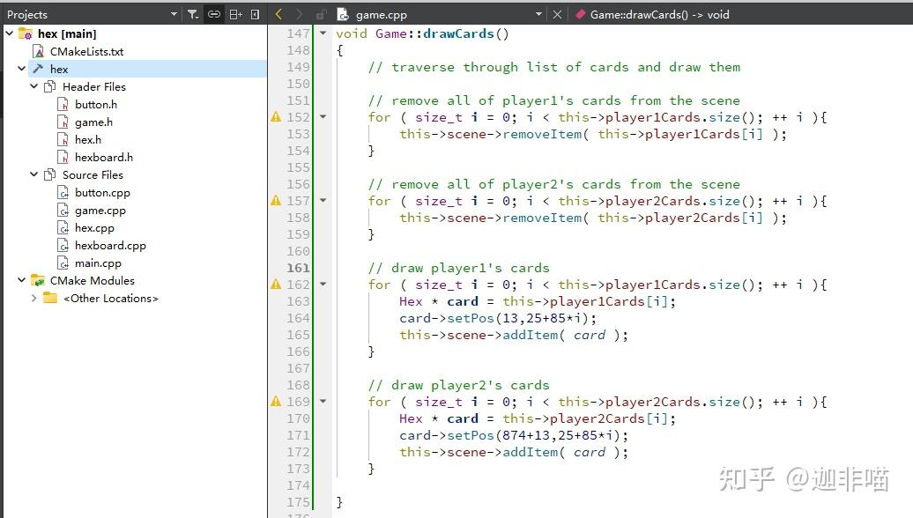Click the game.cpp document icon in toolbar

(x=343, y=14)
